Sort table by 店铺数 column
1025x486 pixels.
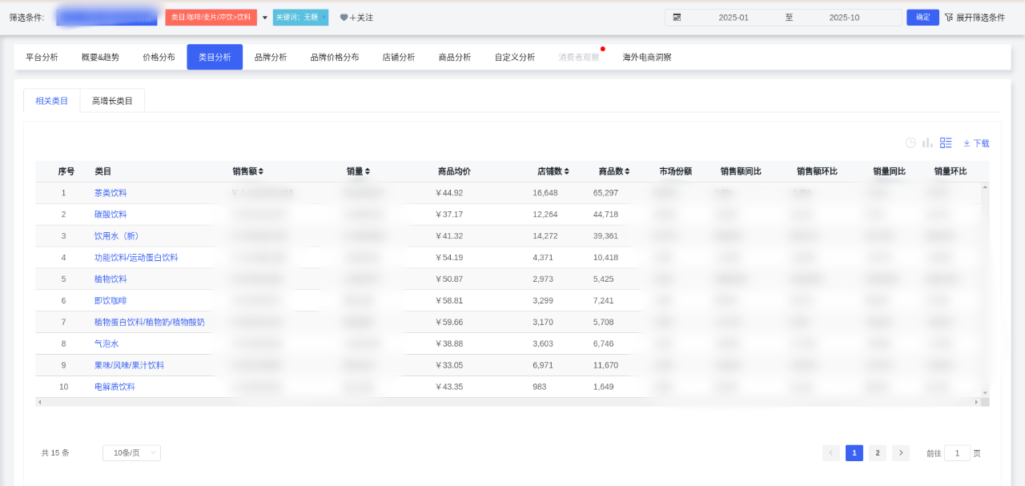pyautogui.click(x=567, y=171)
